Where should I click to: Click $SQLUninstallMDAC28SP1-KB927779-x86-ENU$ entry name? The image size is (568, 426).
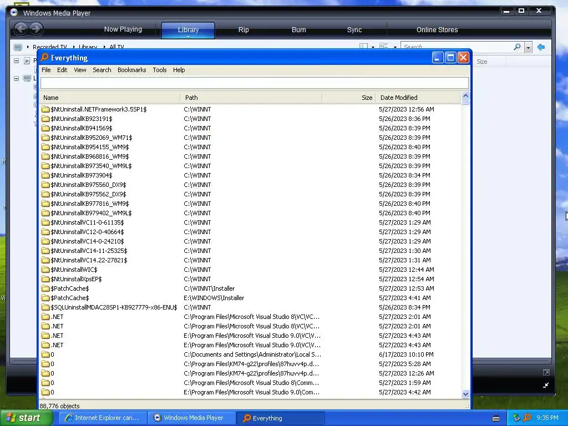[x=114, y=307]
